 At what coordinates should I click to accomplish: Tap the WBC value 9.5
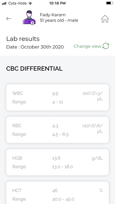coord(55,94)
